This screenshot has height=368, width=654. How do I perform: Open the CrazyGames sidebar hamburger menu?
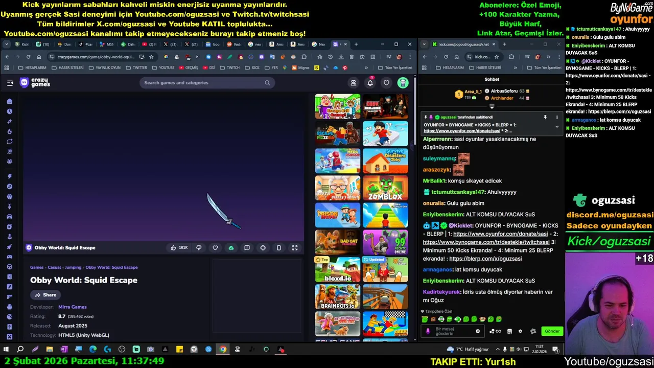pos(10,83)
